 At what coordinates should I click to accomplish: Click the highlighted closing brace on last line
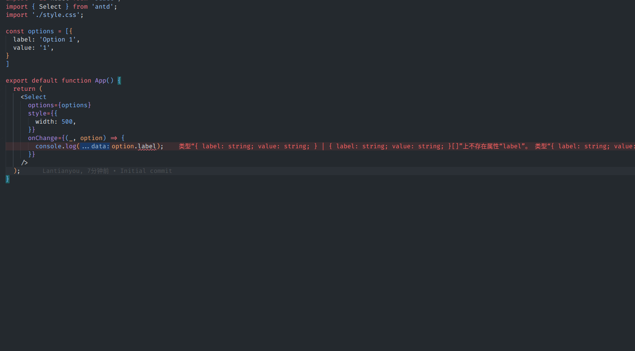tap(7, 179)
